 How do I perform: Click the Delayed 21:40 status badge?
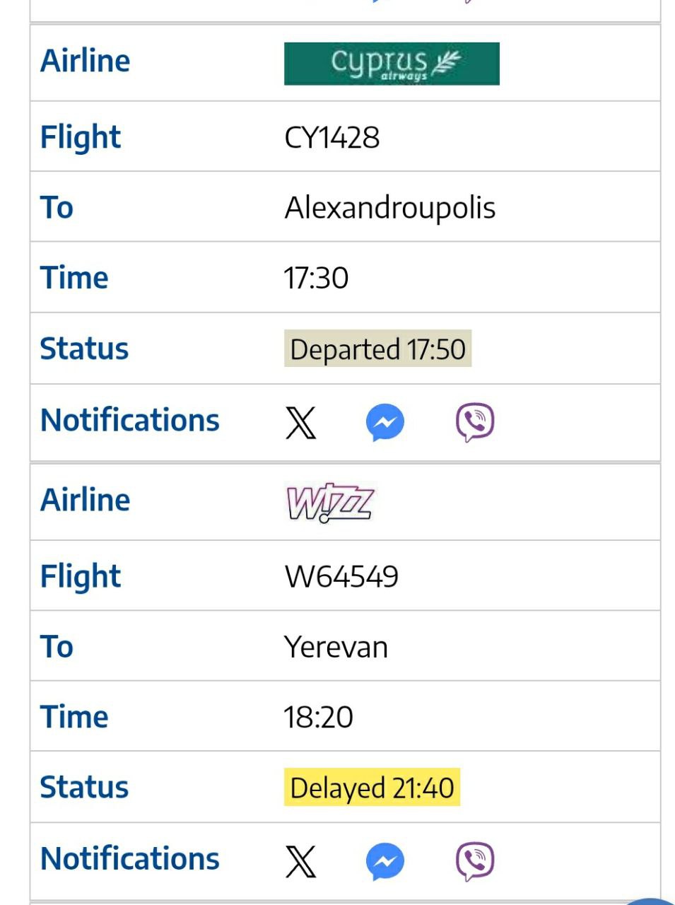372,788
